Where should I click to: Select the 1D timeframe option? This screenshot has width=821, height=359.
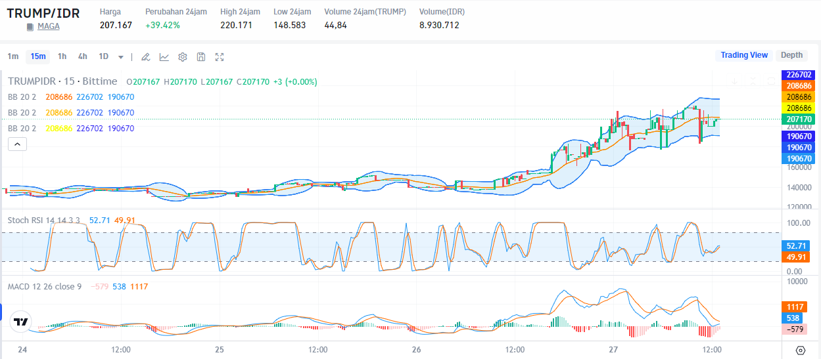coord(103,56)
